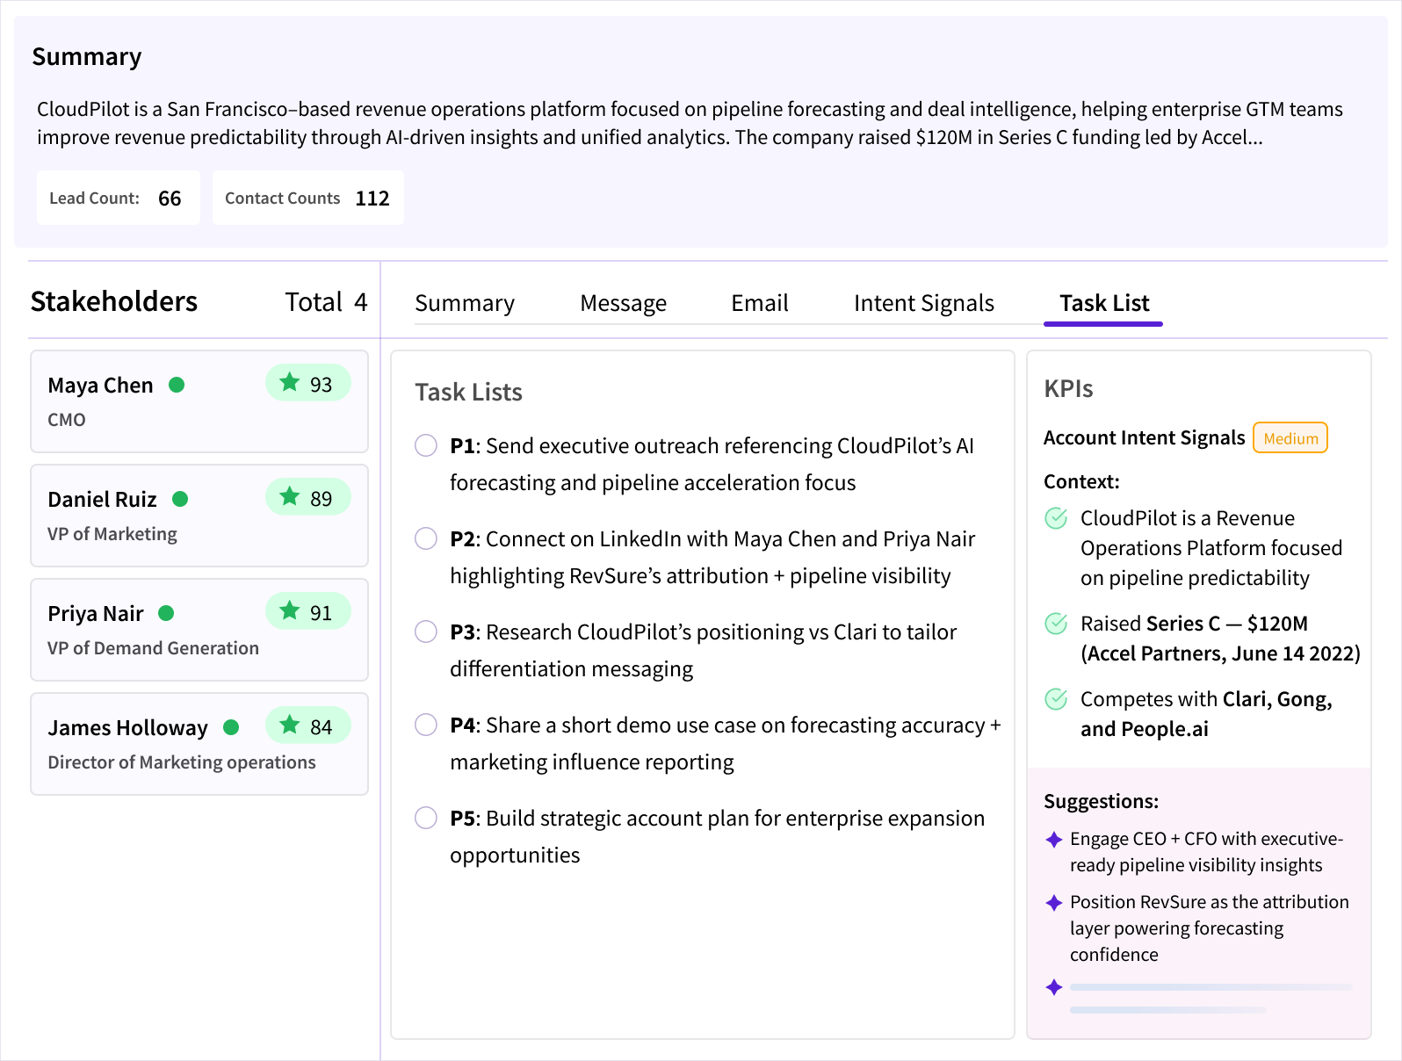Click the Contact Counts 112 tile
This screenshot has width=1402, height=1061.
click(308, 198)
